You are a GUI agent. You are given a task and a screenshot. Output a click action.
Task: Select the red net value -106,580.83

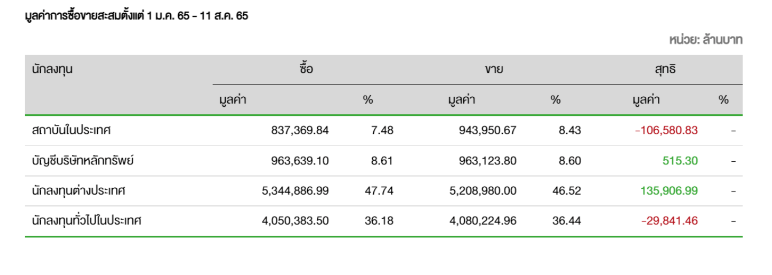click(x=666, y=130)
